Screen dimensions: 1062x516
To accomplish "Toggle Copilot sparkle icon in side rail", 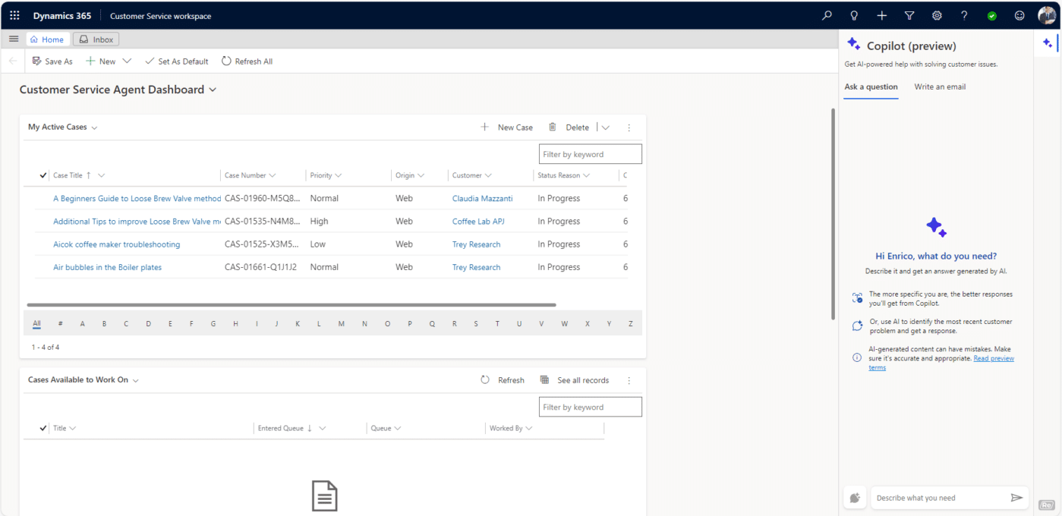I will pyautogui.click(x=1048, y=44).
